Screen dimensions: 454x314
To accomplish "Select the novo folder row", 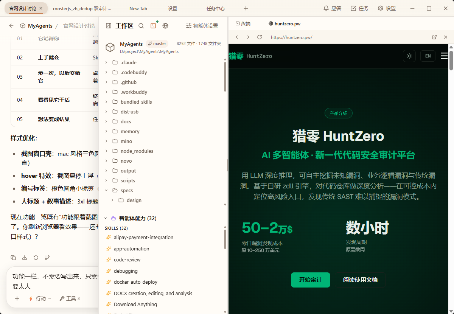I will pyautogui.click(x=163, y=161).
